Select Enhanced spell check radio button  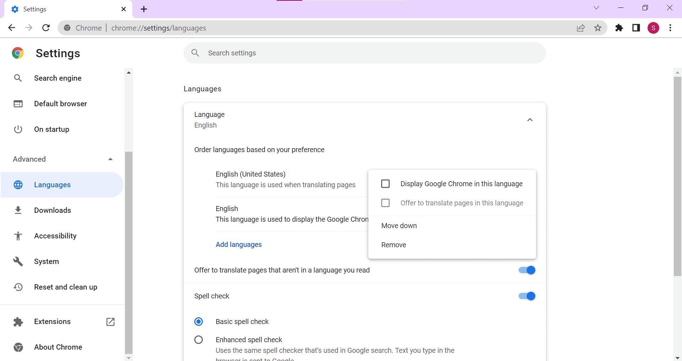click(x=199, y=340)
